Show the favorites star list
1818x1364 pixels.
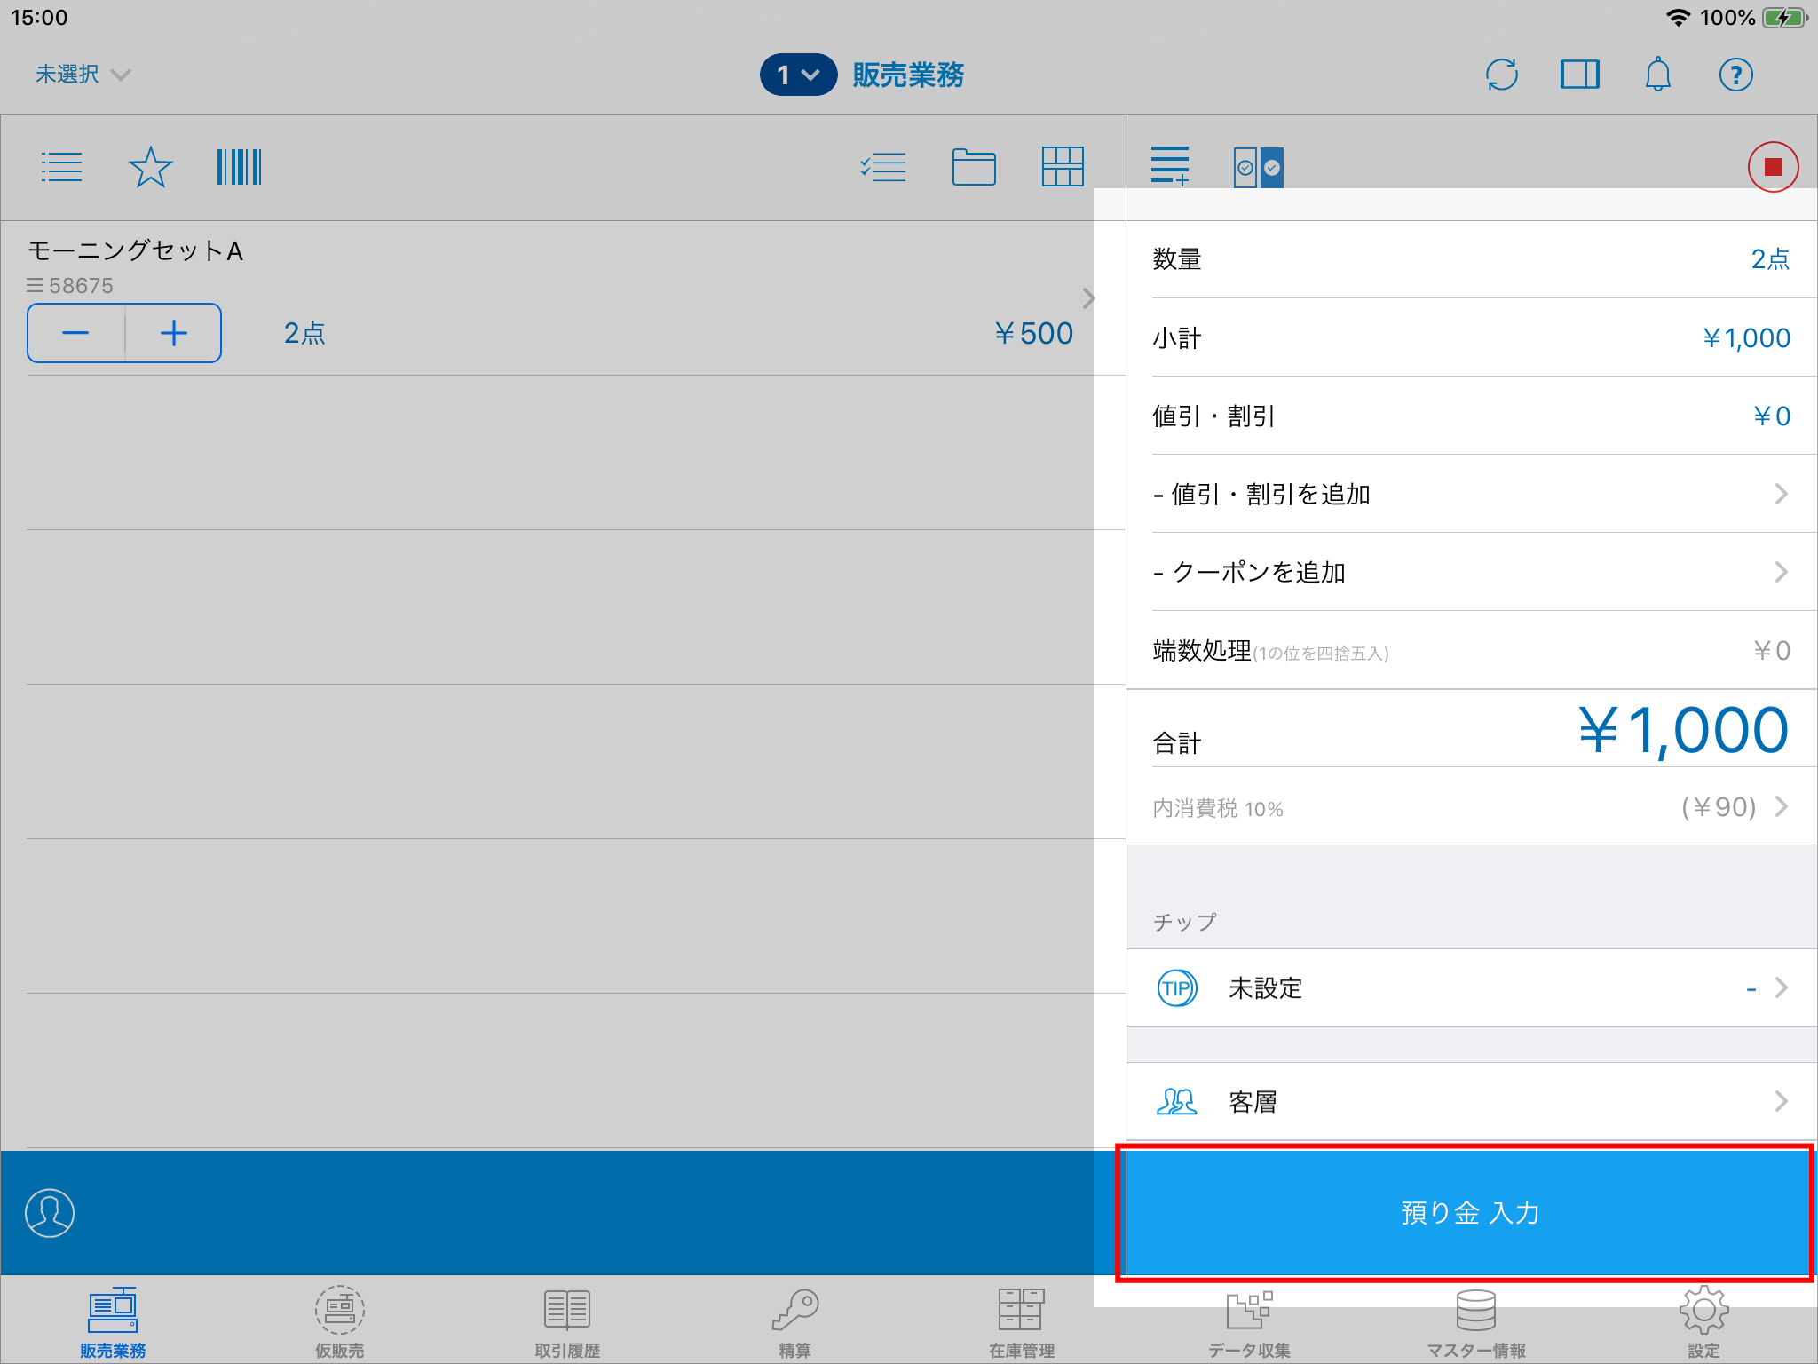[150, 167]
